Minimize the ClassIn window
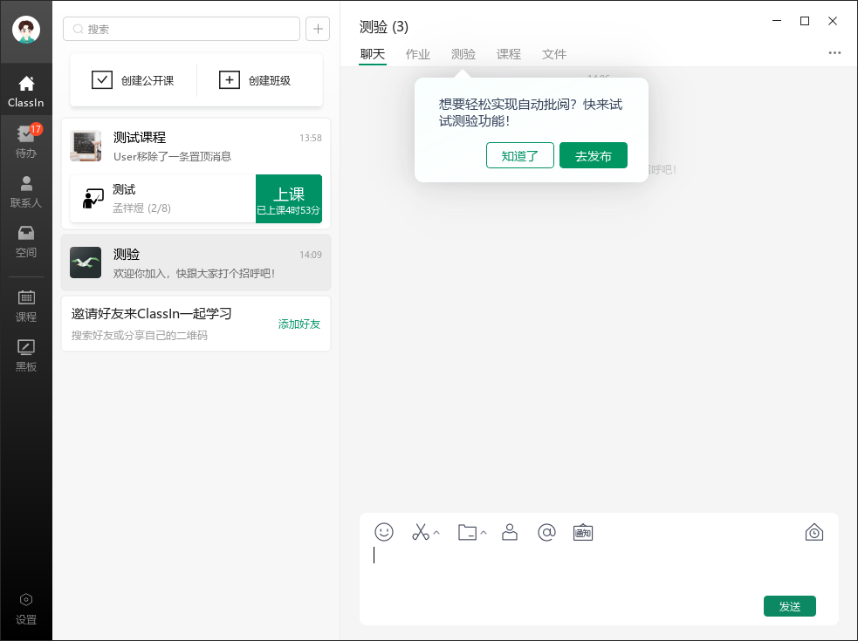Viewport: 858px width, 641px height. tap(777, 21)
